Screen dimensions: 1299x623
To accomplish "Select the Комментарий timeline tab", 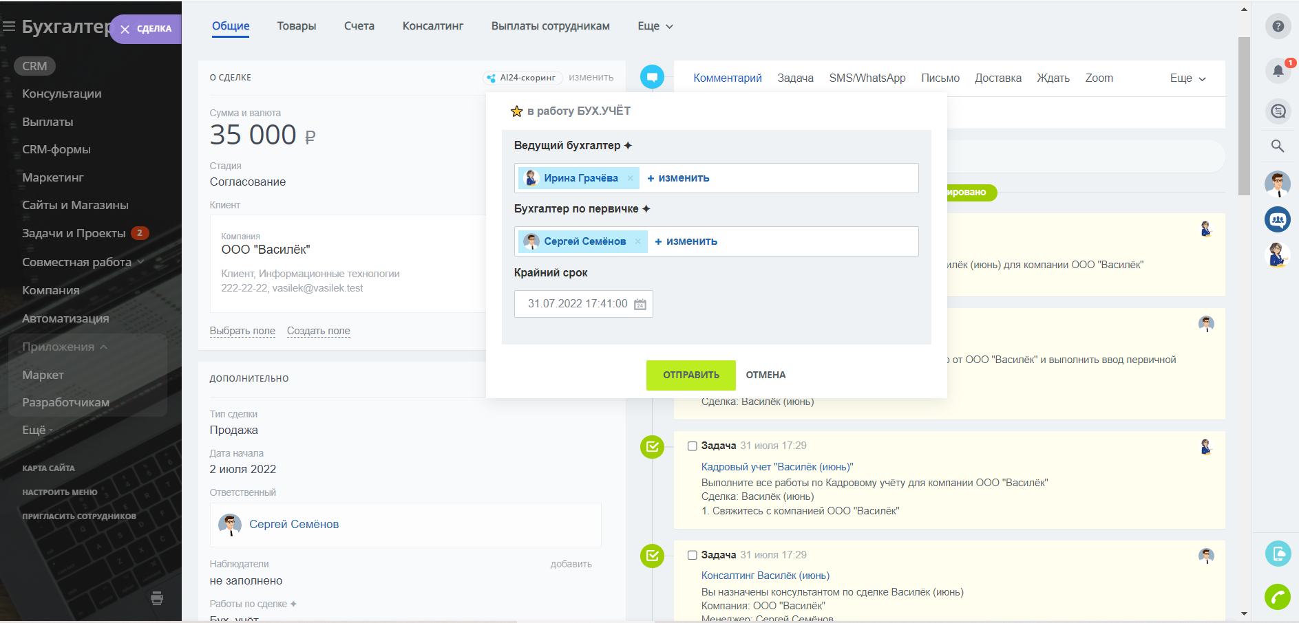I will pos(728,78).
